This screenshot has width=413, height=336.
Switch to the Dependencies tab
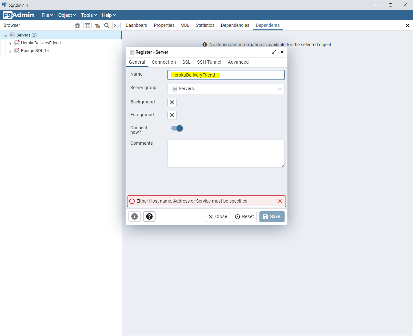point(235,25)
